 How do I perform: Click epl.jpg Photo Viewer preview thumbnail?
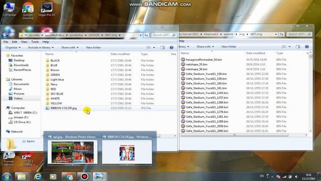pos(73,152)
